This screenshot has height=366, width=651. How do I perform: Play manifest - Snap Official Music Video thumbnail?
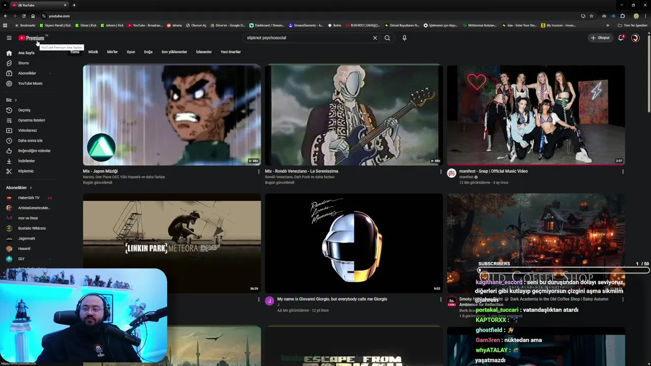[536, 115]
